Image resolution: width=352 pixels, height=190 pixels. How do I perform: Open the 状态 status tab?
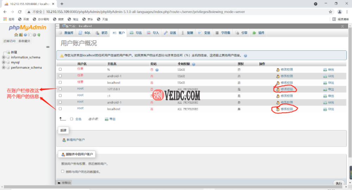coord(101,33)
